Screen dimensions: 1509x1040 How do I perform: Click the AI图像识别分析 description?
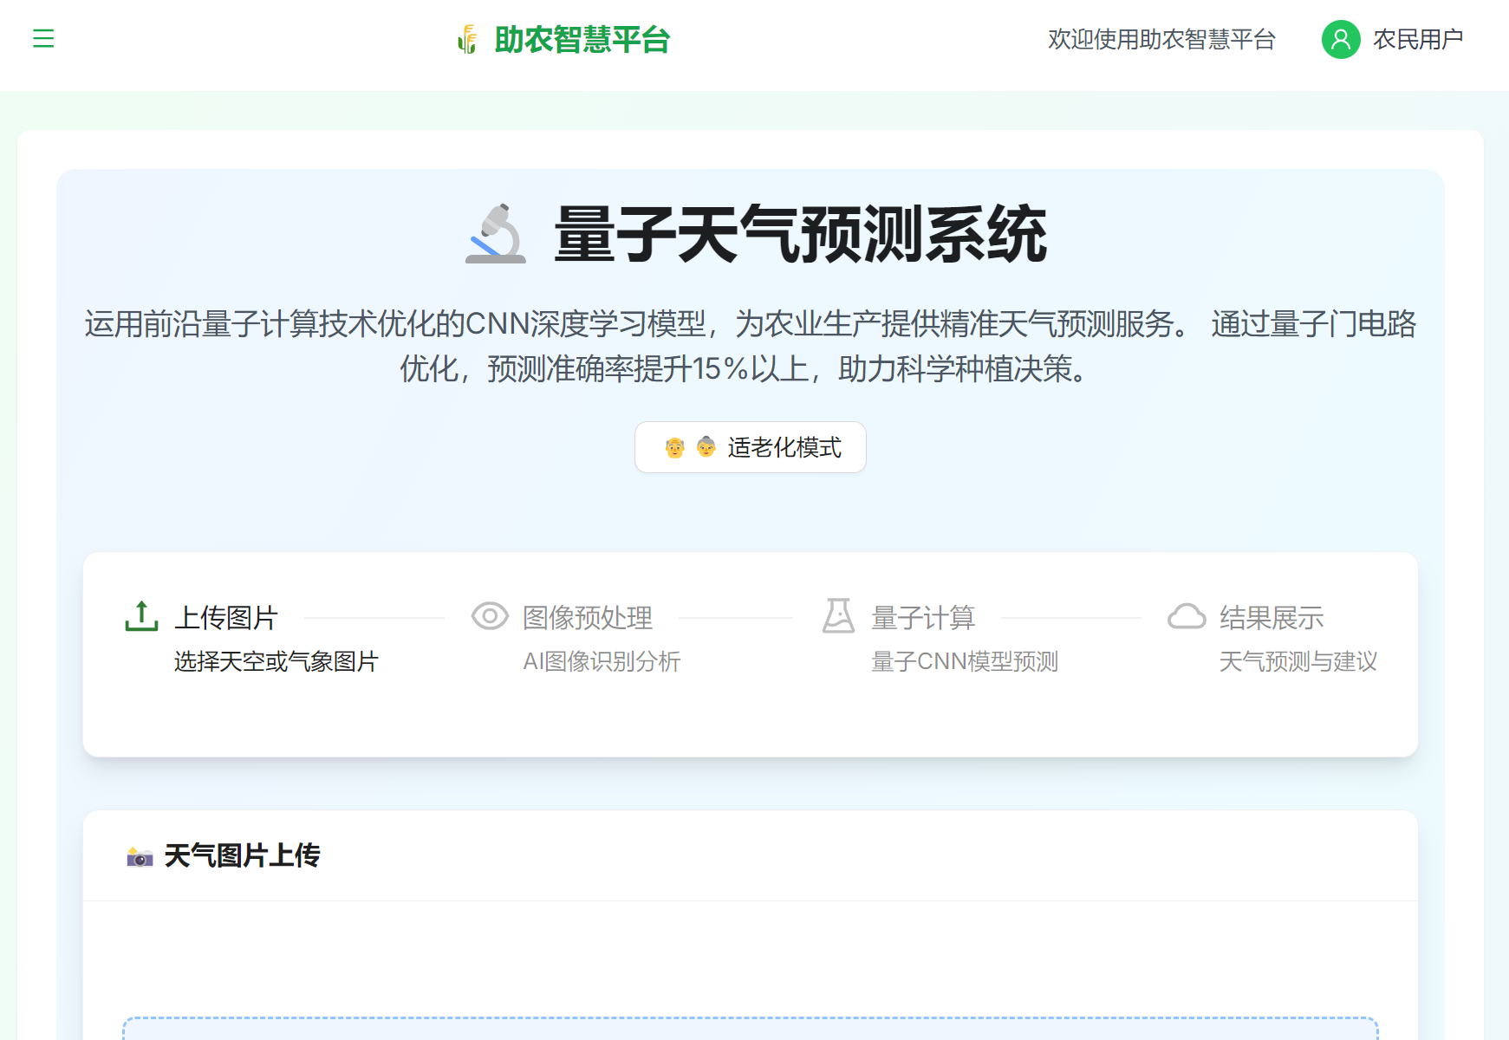pos(602,662)
